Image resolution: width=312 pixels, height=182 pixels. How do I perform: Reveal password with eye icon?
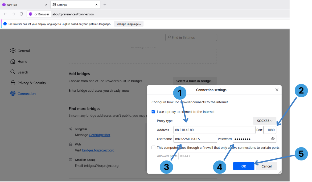click(273, 139)
